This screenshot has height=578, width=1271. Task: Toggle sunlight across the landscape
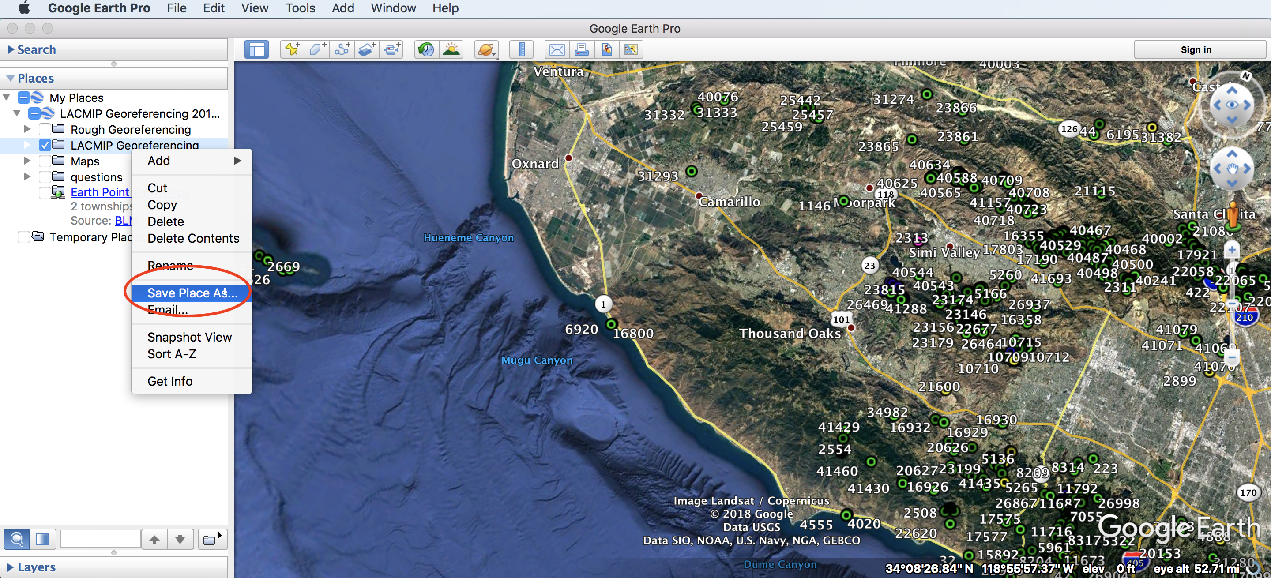(x=451, y=50)
